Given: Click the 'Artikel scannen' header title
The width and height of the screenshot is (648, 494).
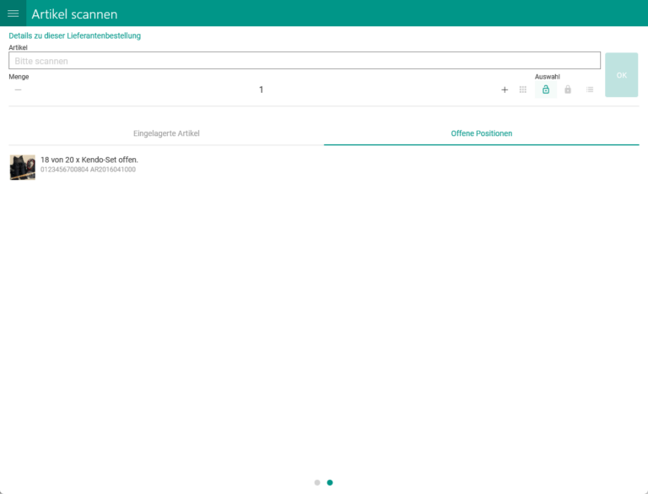Looking at the screenshot, I should [74, 14].
